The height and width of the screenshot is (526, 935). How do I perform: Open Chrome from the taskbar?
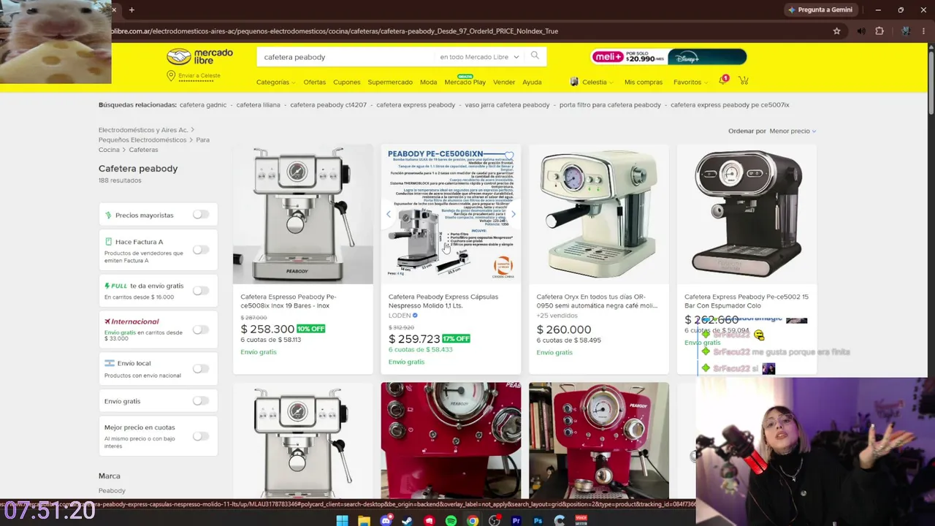pos(473,520)
